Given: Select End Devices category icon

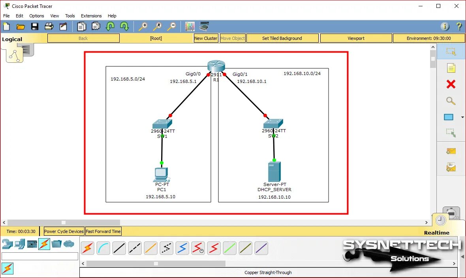Looking at the screenshot, I should [20, 244].
